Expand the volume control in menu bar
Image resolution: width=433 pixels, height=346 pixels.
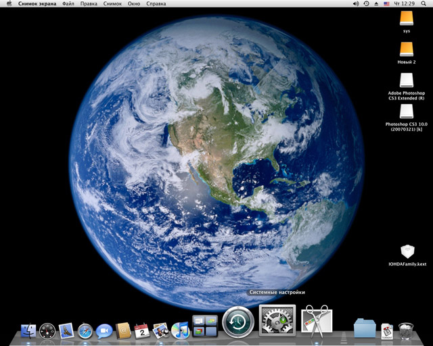tap(357, 4)
